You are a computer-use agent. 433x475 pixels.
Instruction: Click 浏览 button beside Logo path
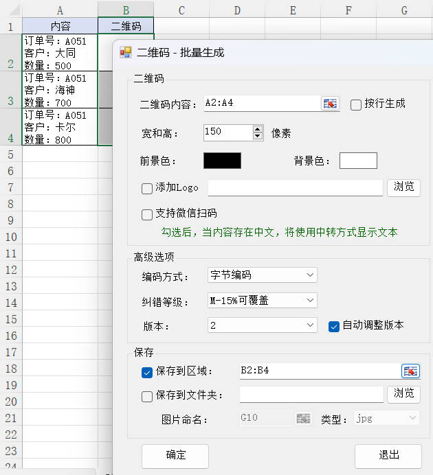pyautogui.click(x=404, y=187)
